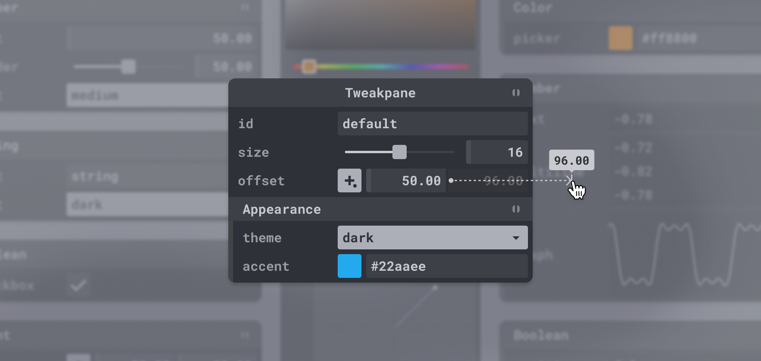Viewport: 761px width, 361px height.
Task: Click the rainbow hue slider handle
Action: pos(309,66)
